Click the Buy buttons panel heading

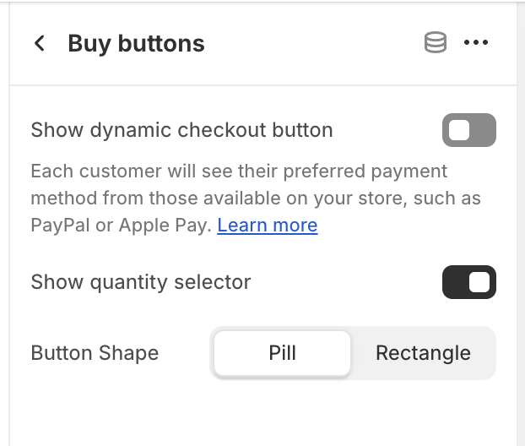click(x=136, y=43)
